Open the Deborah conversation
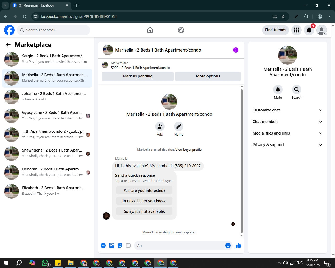 (x=47, y=172)
